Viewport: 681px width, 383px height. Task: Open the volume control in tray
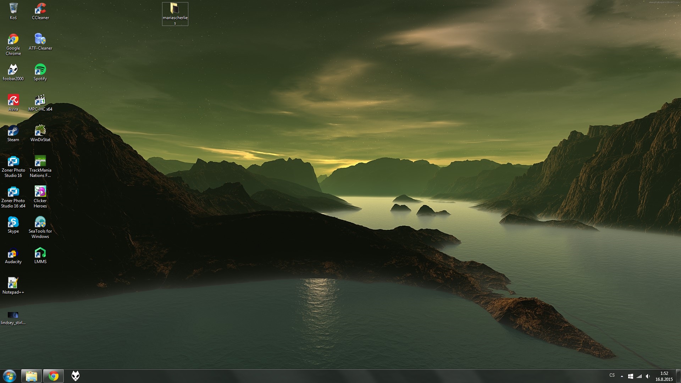tap(648, 376)
